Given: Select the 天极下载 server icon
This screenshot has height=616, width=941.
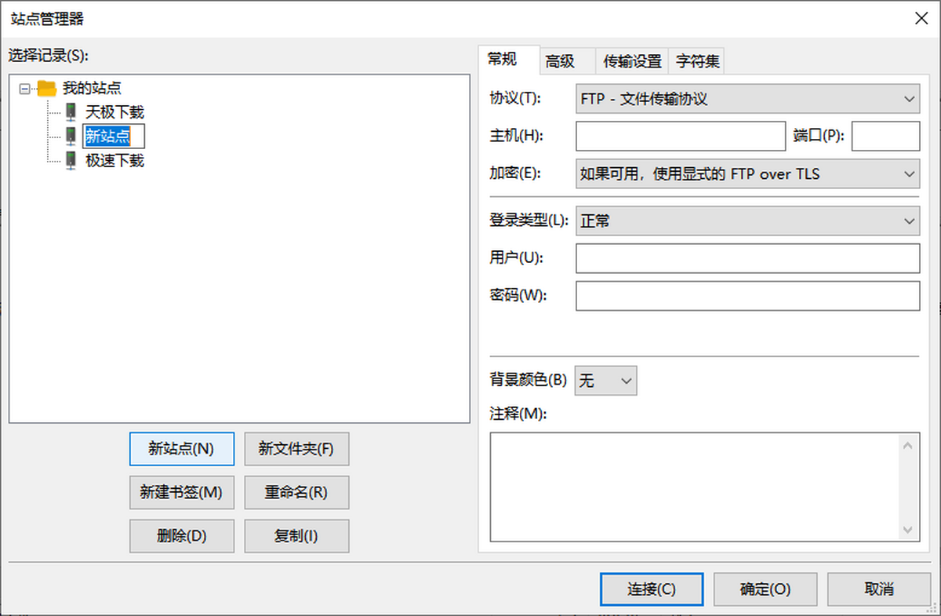Looking at the screenshot, I should (x=71, y=111).
